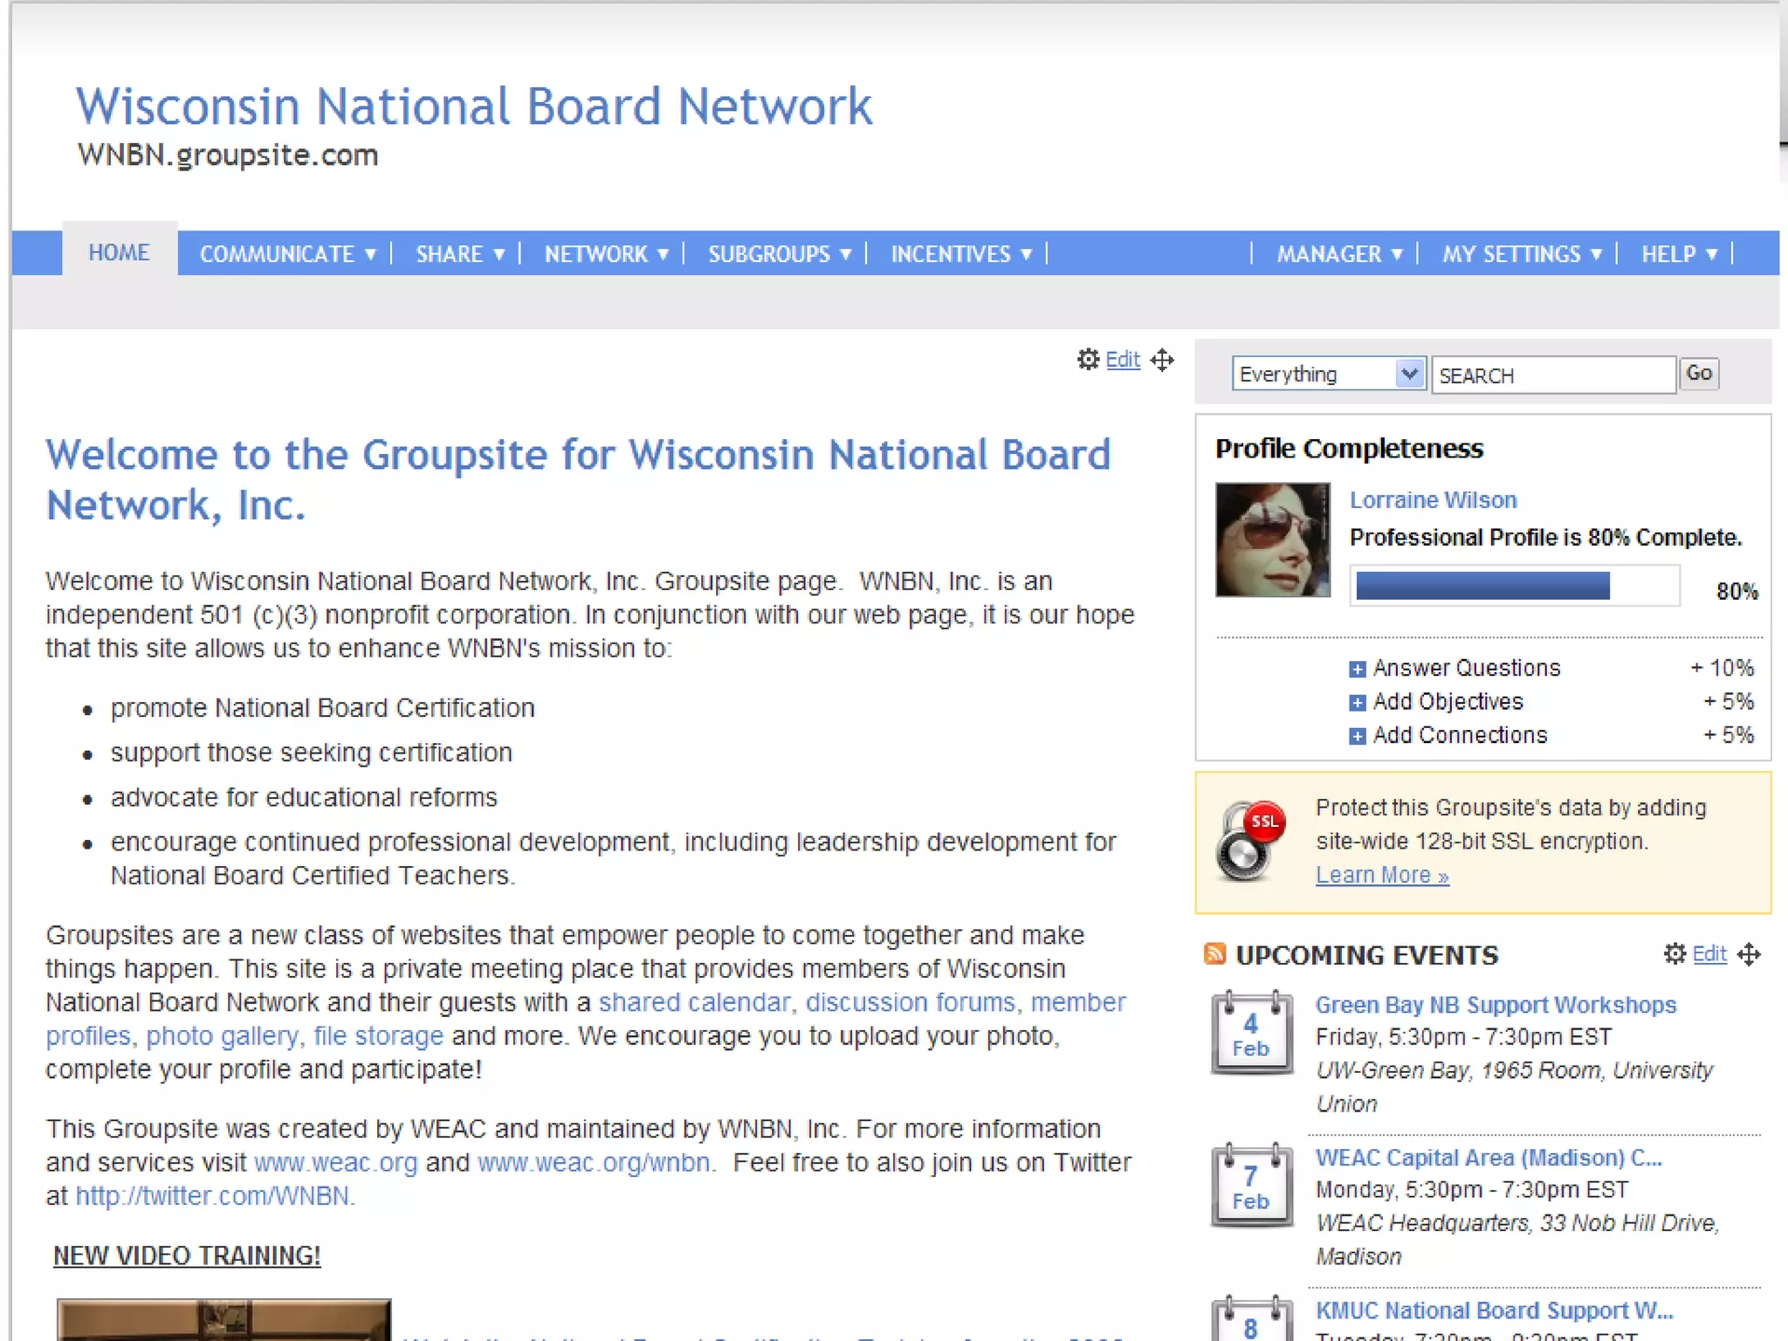Open the Green Bay NB Support Workshops event
1788x1341 pixels.
pyautogui.click(x=1496, y=1005)
